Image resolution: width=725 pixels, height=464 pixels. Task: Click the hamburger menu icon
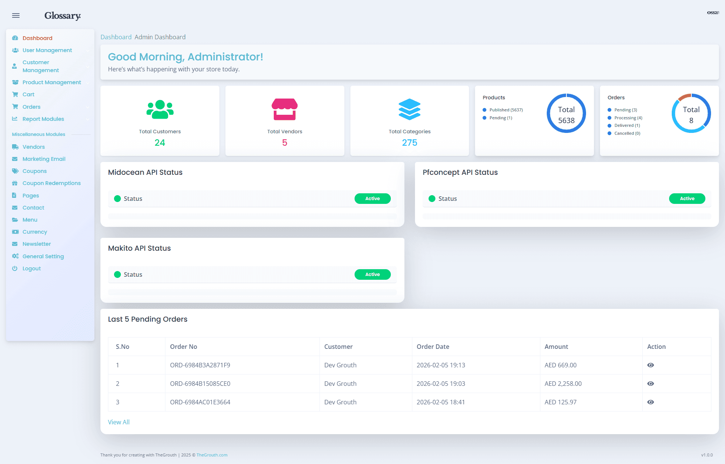pos(16,15)
